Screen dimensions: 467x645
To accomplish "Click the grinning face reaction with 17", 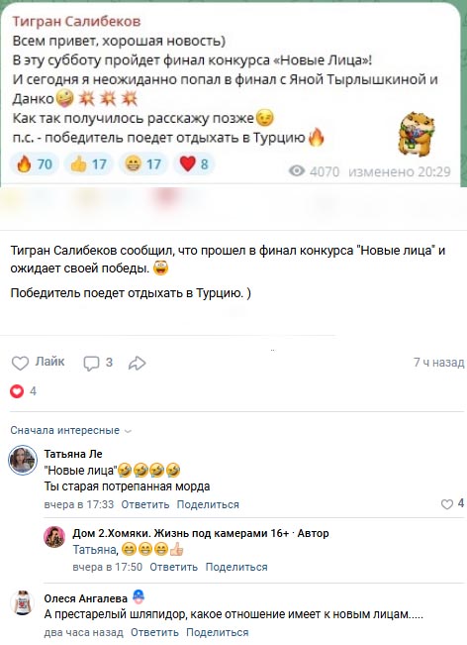I will click(x=142, y=164).
